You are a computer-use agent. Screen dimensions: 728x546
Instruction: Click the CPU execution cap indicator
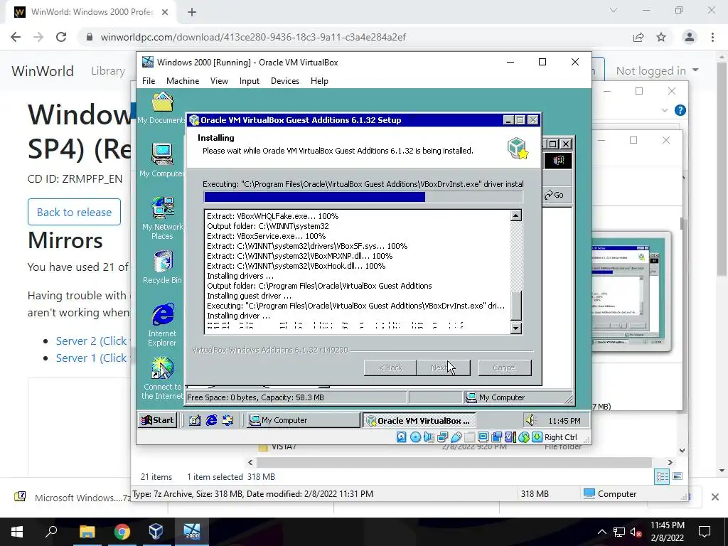(510, 437)
